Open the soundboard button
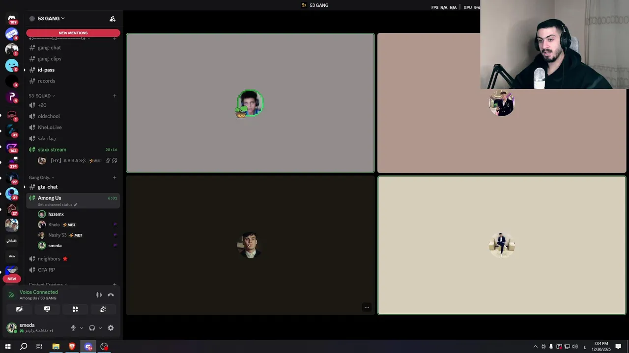This screenshot has height=353, width=629. (x=103, y=309)
